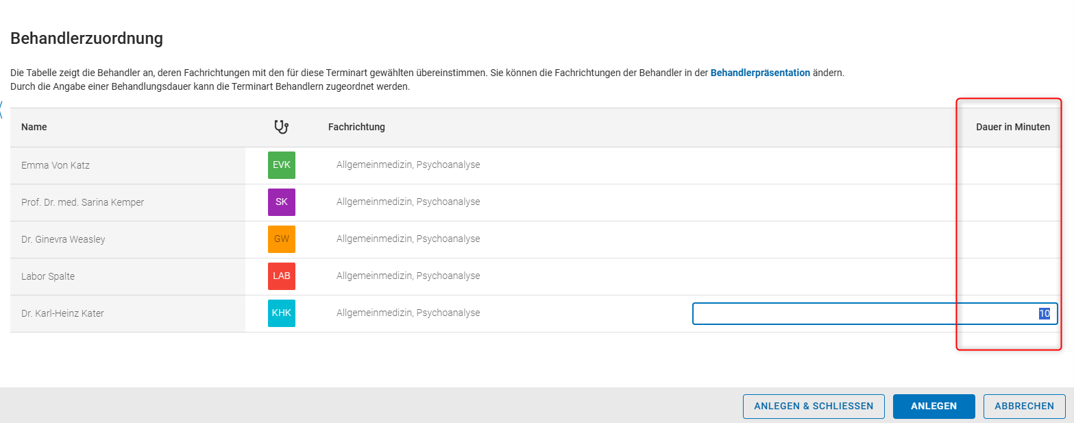This screenshot has height=423, width=1074.
Task: Select the cyan KHK practitioner badge
Action: [282, 313]
